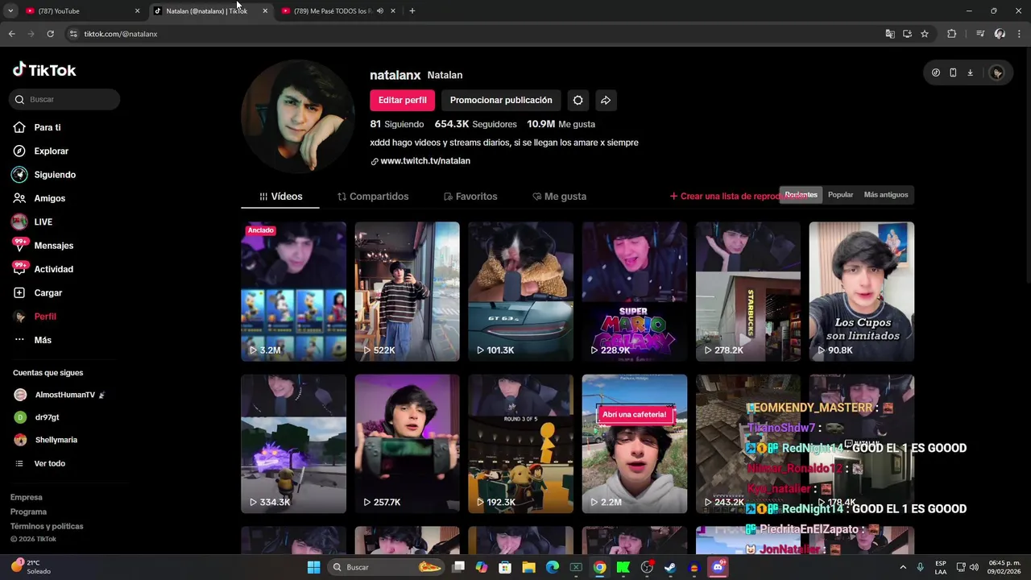Open Para ti feed
The image size is (1031, 580).
[47, 127]
